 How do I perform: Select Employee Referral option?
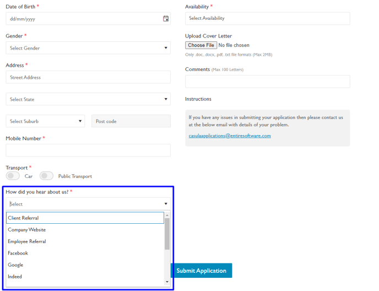(85, 241)
